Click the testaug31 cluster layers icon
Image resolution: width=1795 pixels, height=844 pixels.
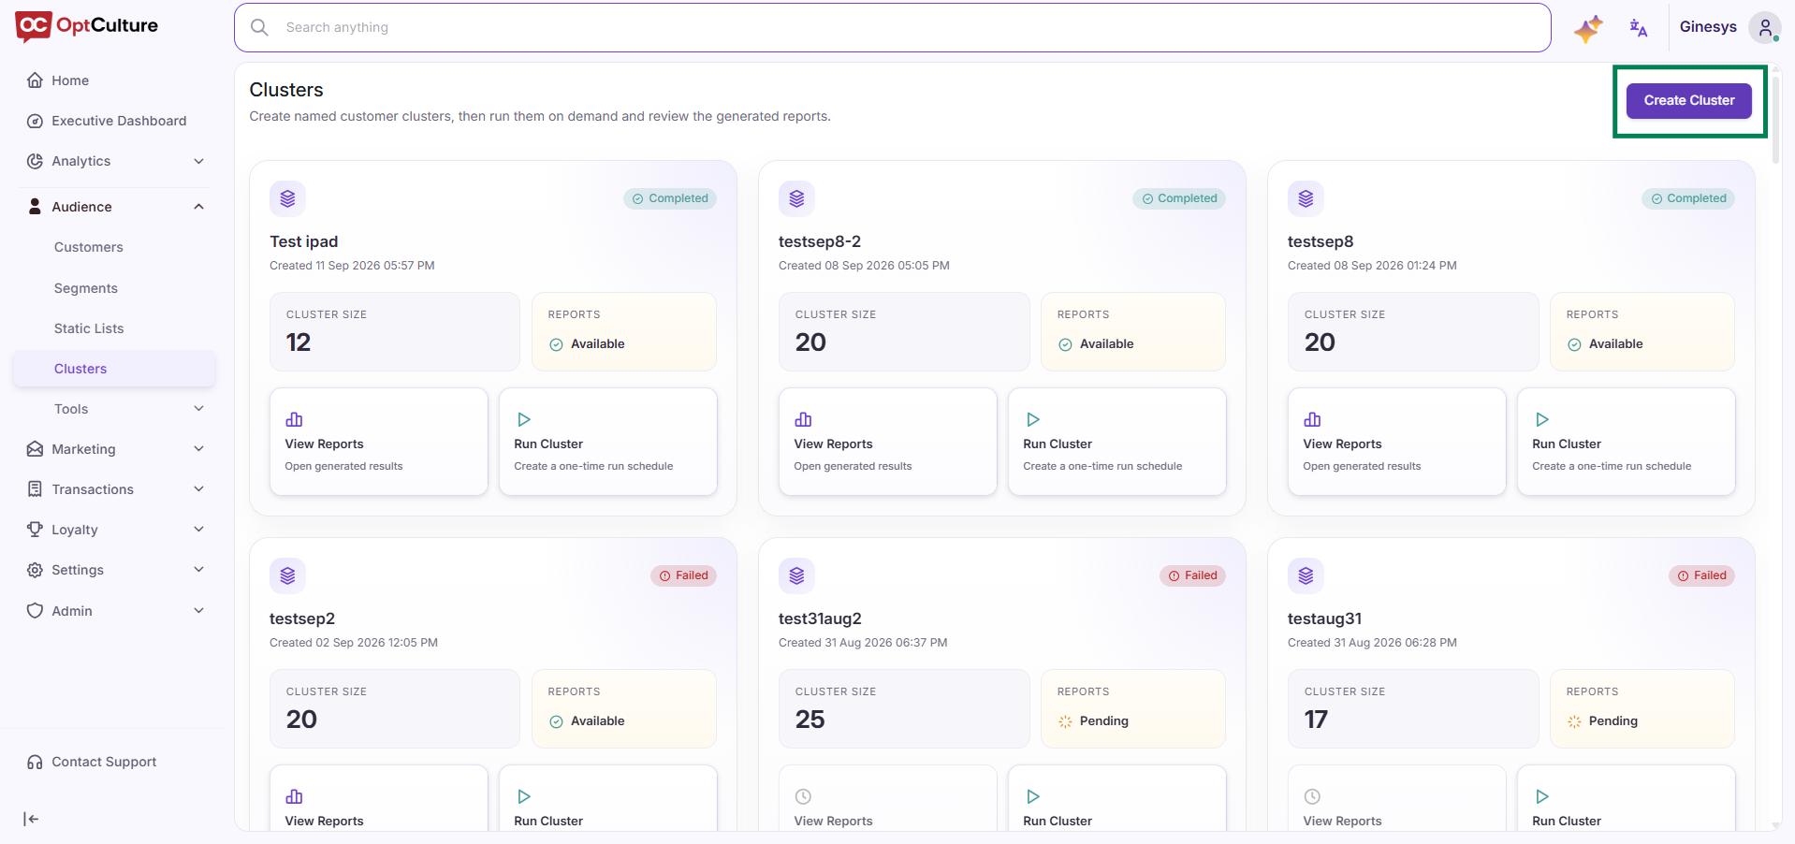1306,575
